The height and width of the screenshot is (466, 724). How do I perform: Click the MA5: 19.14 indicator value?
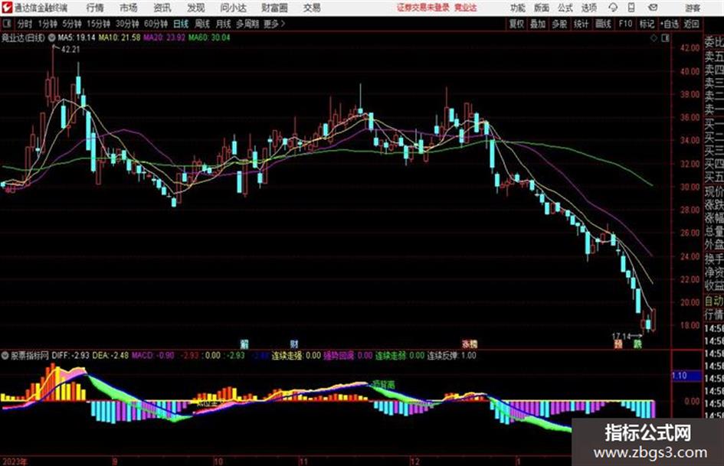coord(77,37)
